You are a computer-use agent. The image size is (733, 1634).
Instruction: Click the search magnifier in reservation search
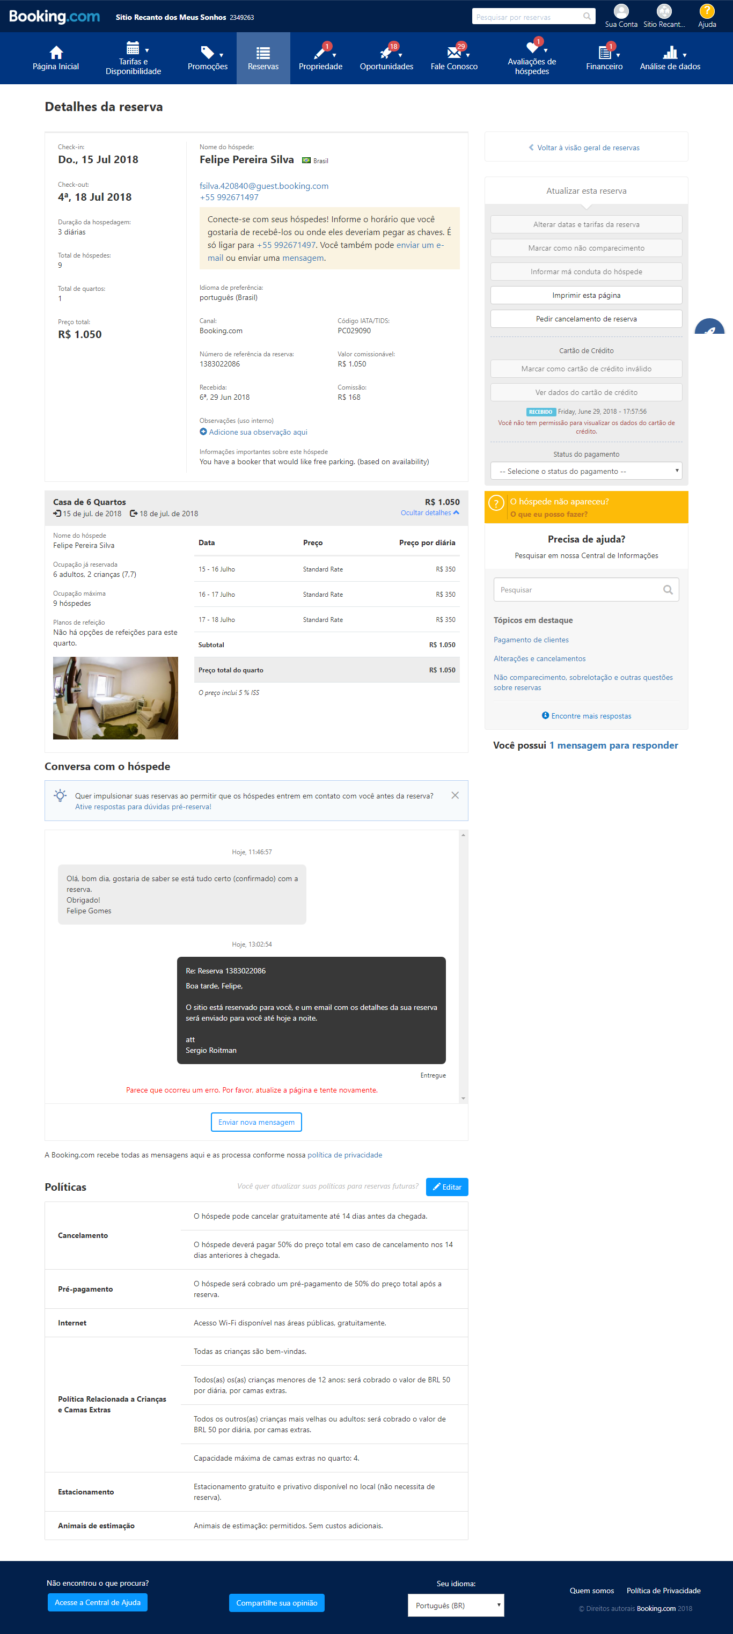coord(587,17)
